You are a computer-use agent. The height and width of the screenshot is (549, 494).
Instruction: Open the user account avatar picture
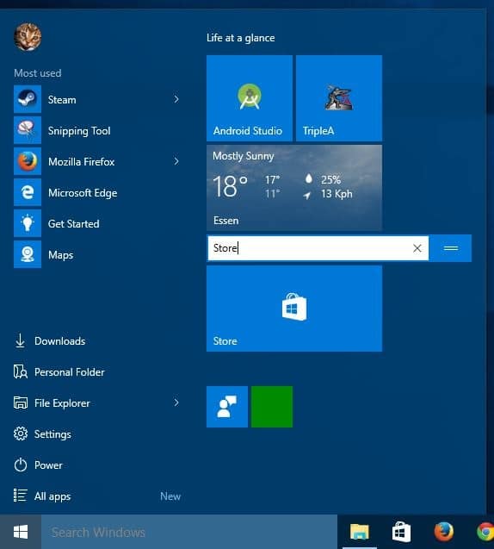pos(28,37)
